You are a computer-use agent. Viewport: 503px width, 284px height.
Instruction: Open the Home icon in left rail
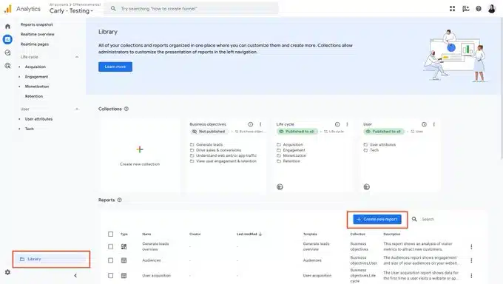(x=7, y=27)
